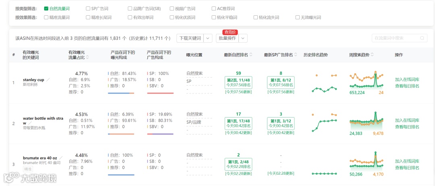This screenshot has width=435, height=186.
Task: Focus the 在流量词中搜索 search field
Action: coord(400,38)
